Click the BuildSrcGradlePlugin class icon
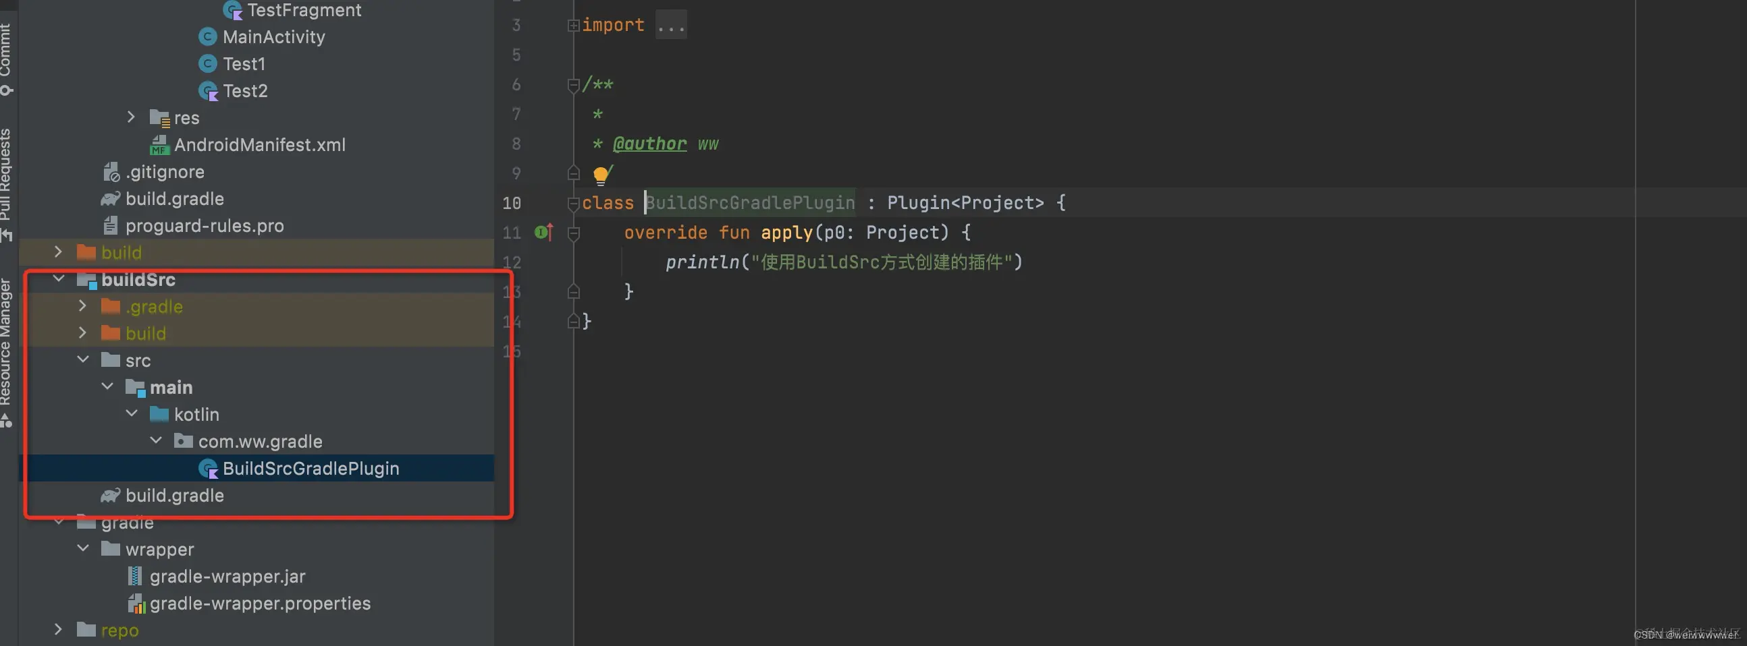The height and width of the screenshot is (646, 1747). [208, 469]
